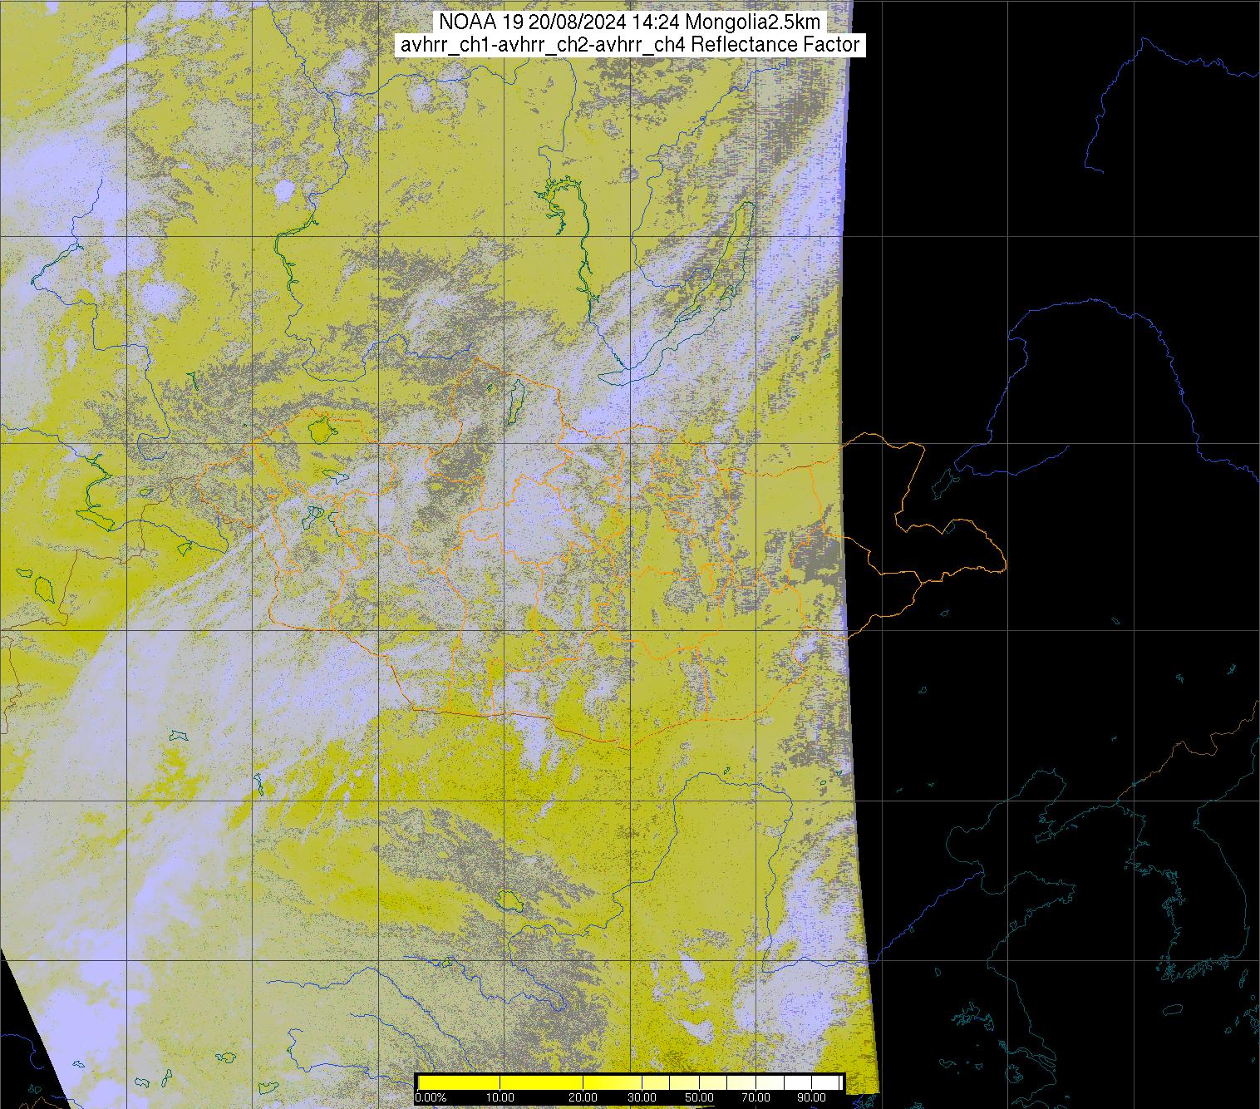The image size is (1260, 1109).
Task: Click the 10.00 label on color scale
Action: point(499,1097)
